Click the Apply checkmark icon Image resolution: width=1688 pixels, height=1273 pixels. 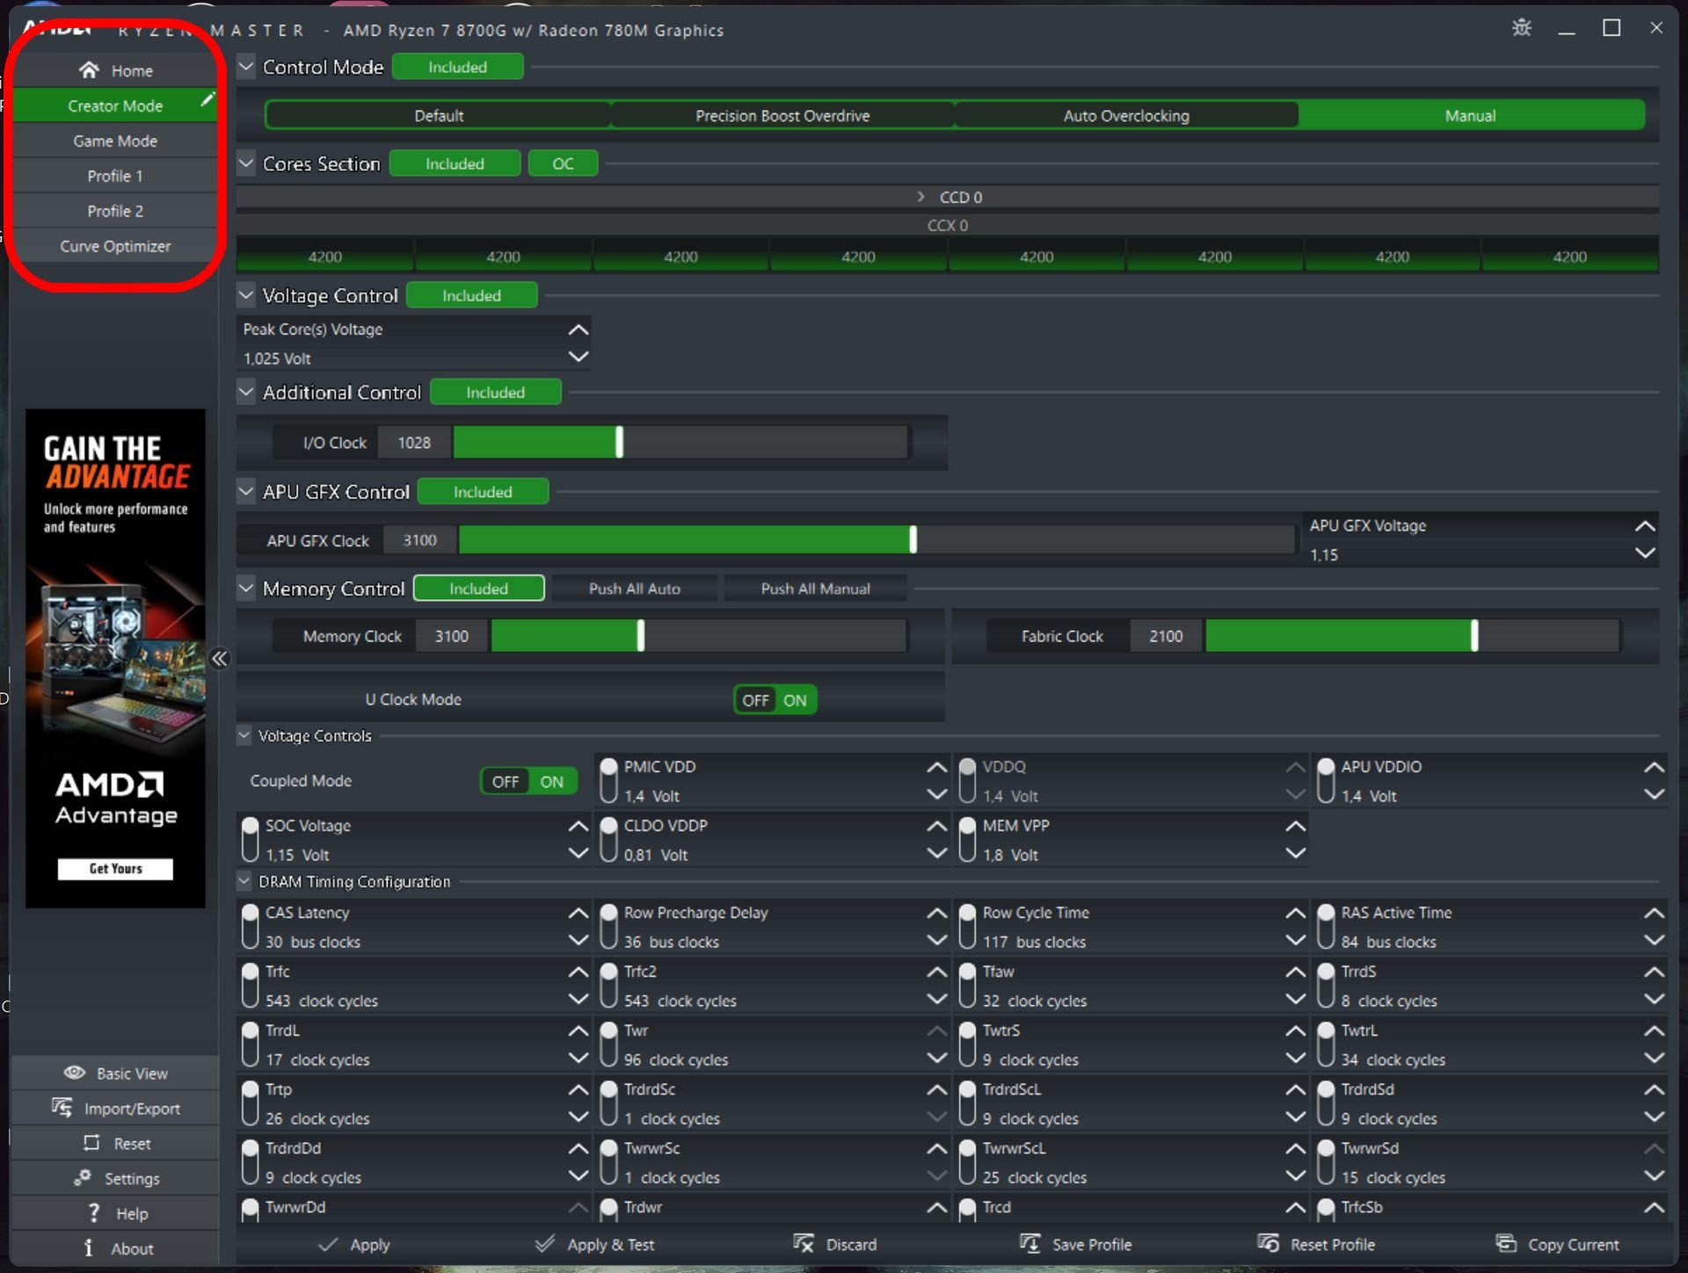(x=328, y=1244)
